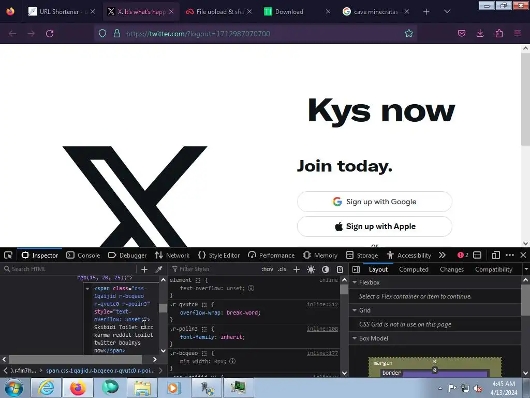This screenshot has width=530, height=398.
Task: Click the Search HTML field
Action: (x=69, y=269)
